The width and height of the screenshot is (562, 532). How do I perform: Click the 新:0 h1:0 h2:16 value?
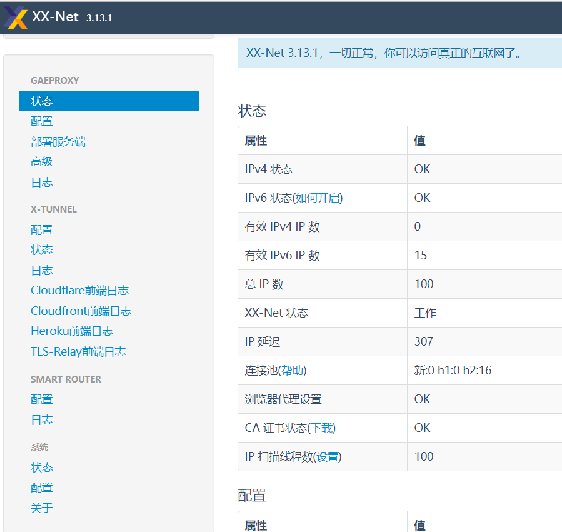click(453, 370)
